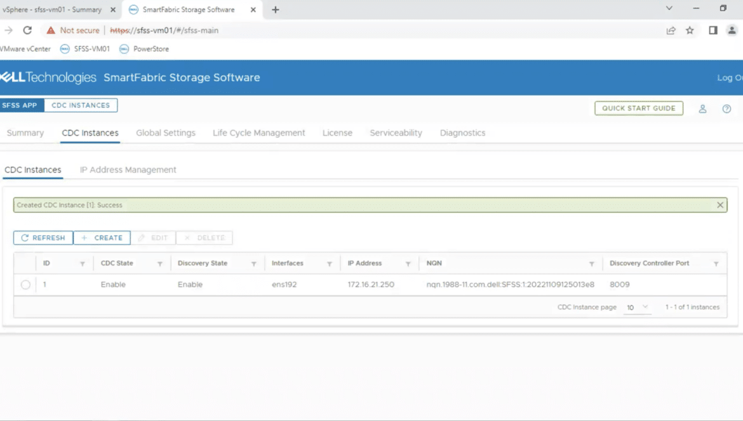
Task: Close the vSphere sfss-vm01 Summary tab
Action: (113, 10)
